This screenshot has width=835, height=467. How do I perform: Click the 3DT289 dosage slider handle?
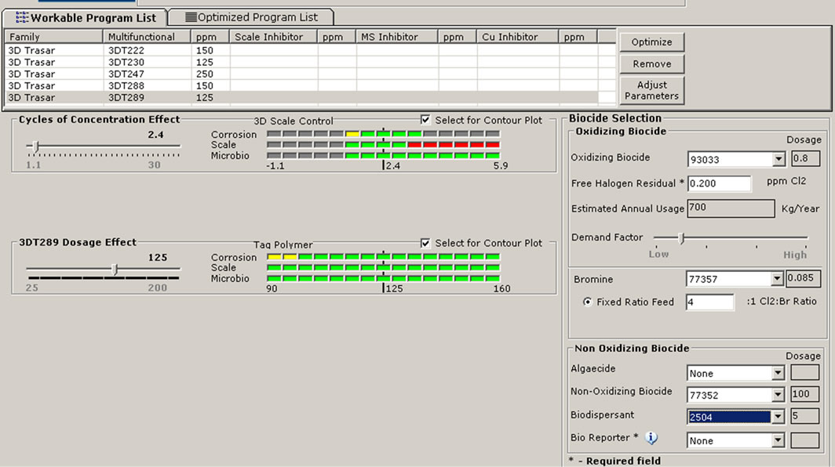[115, 269]
